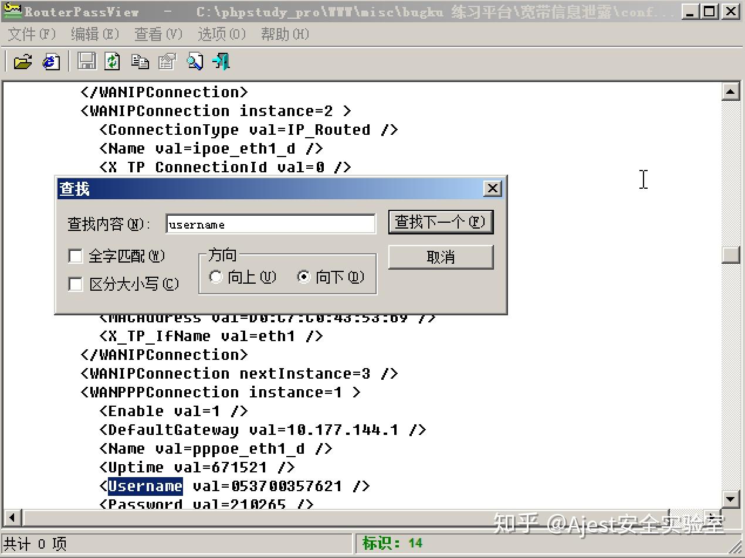
Task: Click the Internet Explorer grab icon
Action: point(50,60)
